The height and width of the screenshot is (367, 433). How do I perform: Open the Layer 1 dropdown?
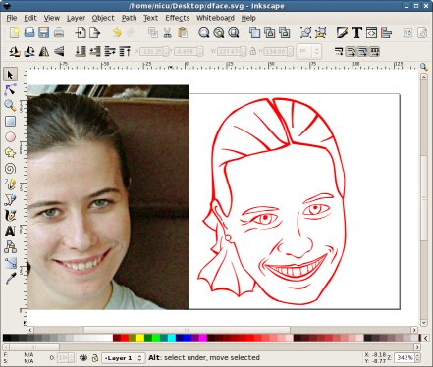tap(123, 358)
